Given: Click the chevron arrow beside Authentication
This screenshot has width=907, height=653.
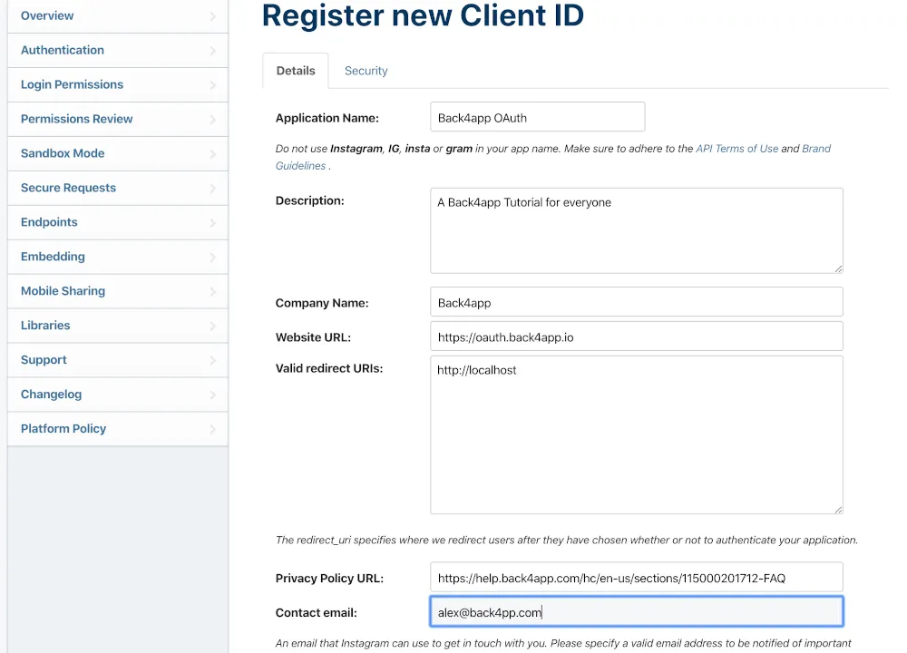Looking at the screenshot, I should (213, 51).
